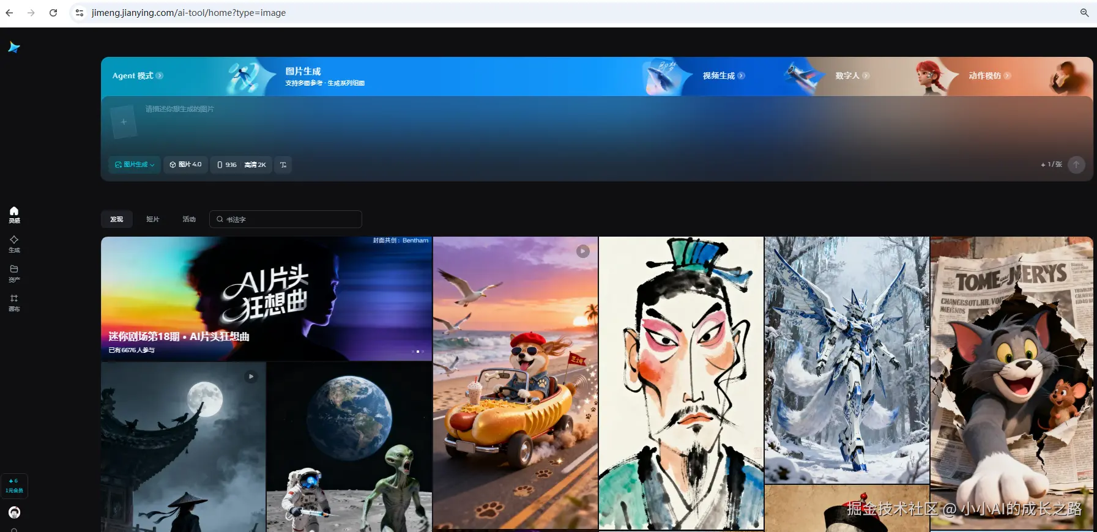View site information icon in address bar
The height and width of the screenshot is (532, 1097).
pos(79,12)
